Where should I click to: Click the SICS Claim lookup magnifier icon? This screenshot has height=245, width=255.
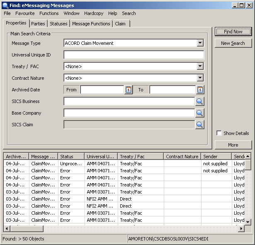199,125
